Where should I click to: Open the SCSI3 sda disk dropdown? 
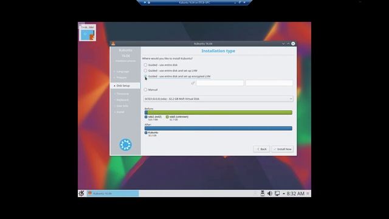tap(218, 99)
